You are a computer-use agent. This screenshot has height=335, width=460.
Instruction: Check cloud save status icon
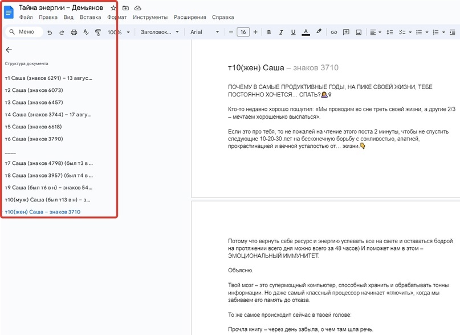[x=137, y=8]
